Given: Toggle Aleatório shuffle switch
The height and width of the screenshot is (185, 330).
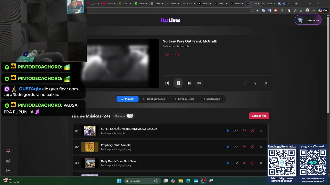Looking at the screenshot, I should tap(130, 116).
